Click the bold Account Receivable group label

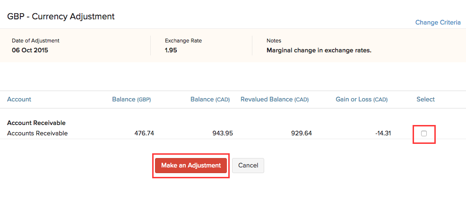(x=36, y=123)
